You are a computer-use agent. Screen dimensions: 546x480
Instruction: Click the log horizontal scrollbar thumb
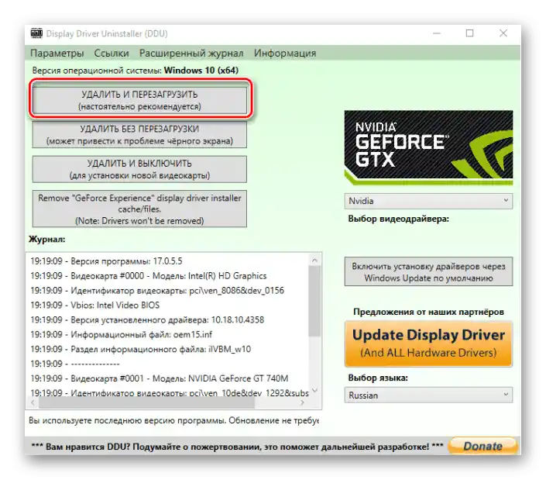pos(146,402)
